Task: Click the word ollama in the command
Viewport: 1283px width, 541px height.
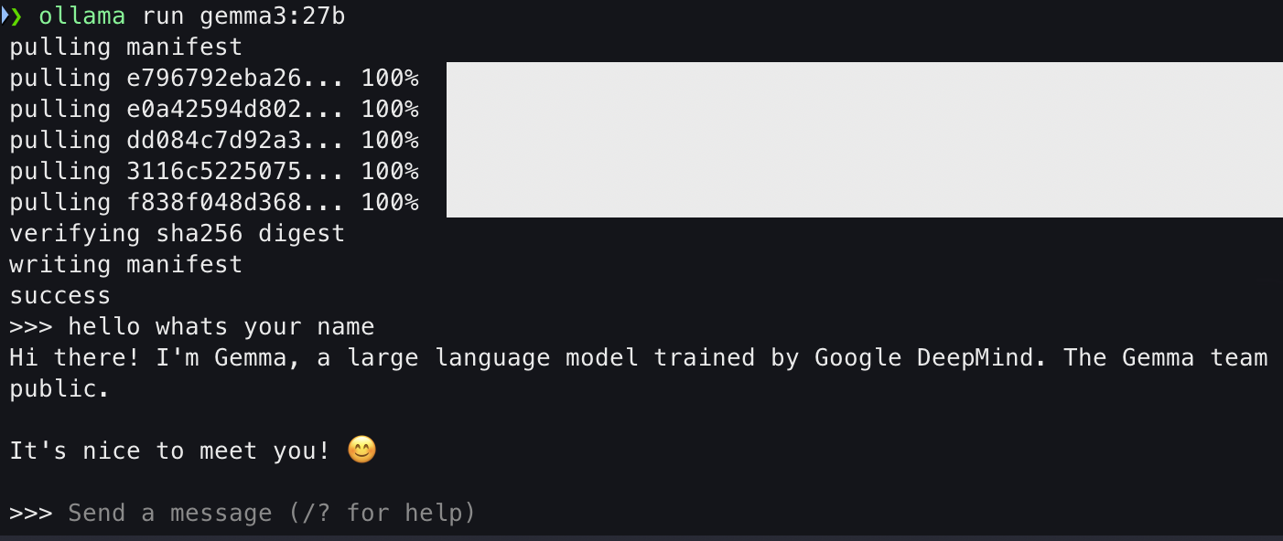Action: point(81,16)
